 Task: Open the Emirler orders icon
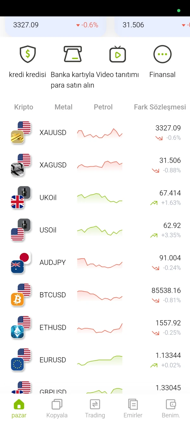point(133,405)
